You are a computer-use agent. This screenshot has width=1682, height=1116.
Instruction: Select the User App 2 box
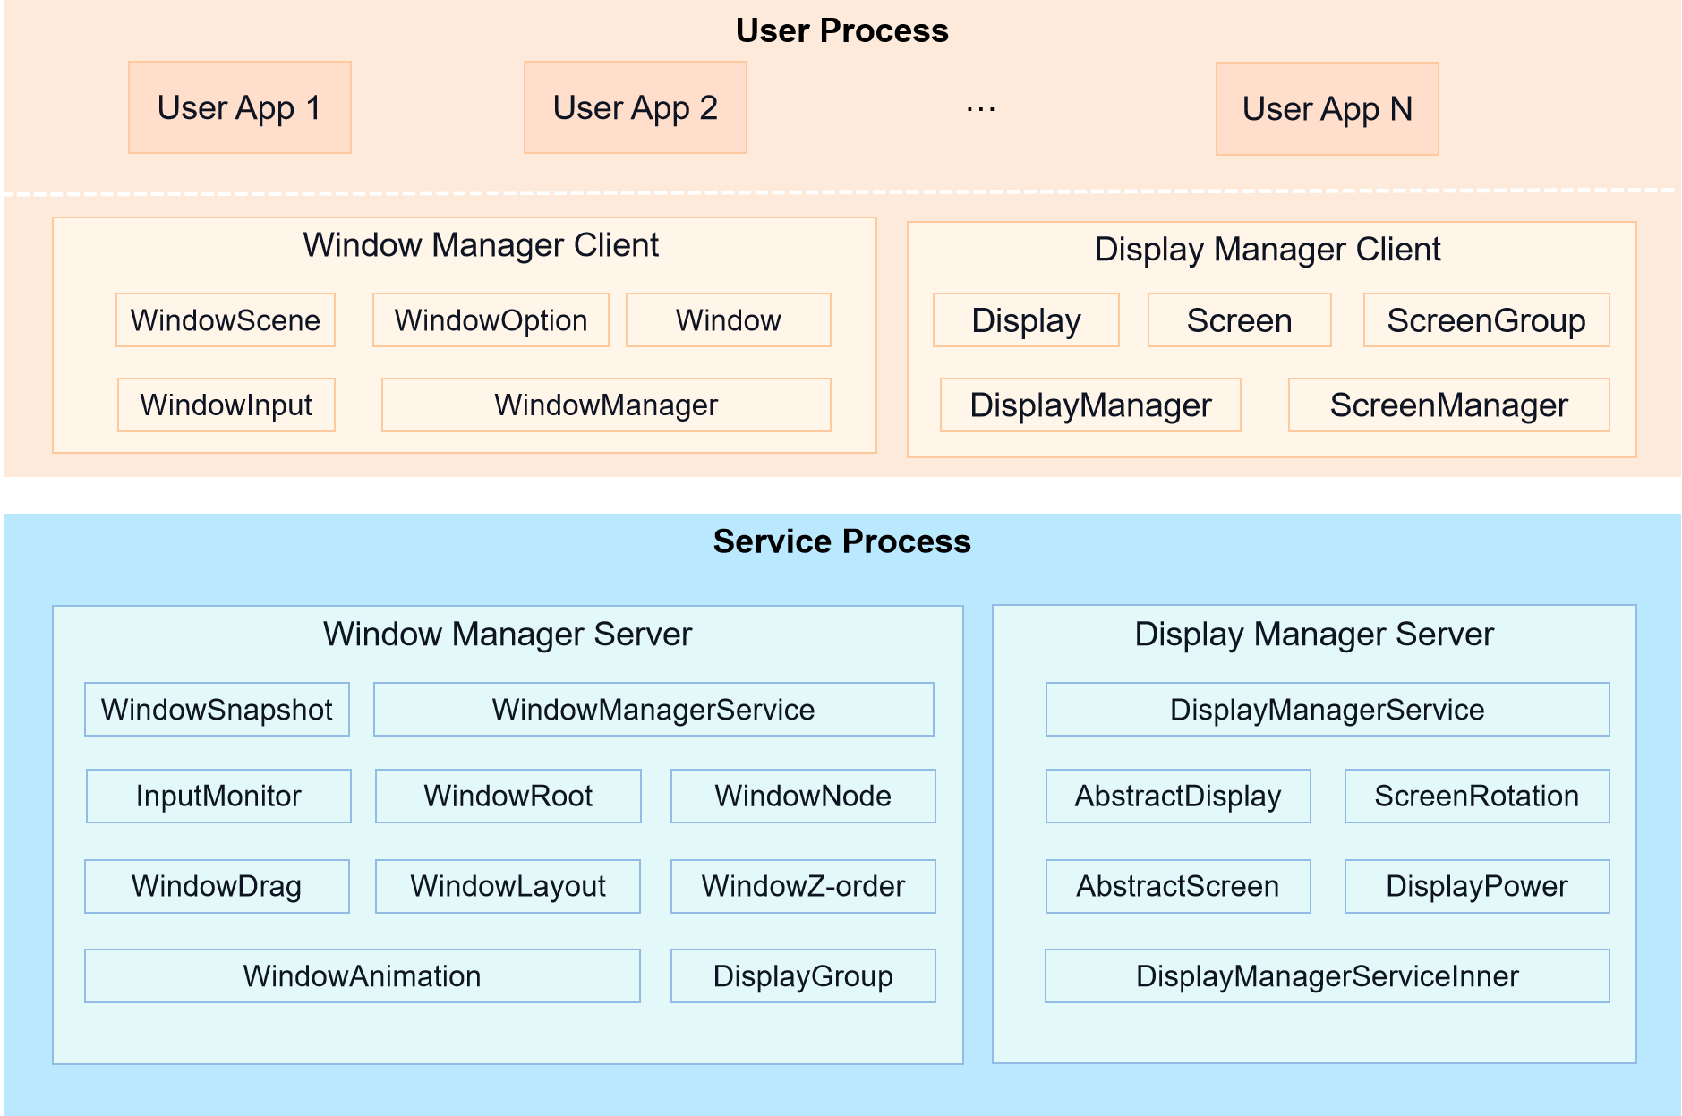point(635,107)
